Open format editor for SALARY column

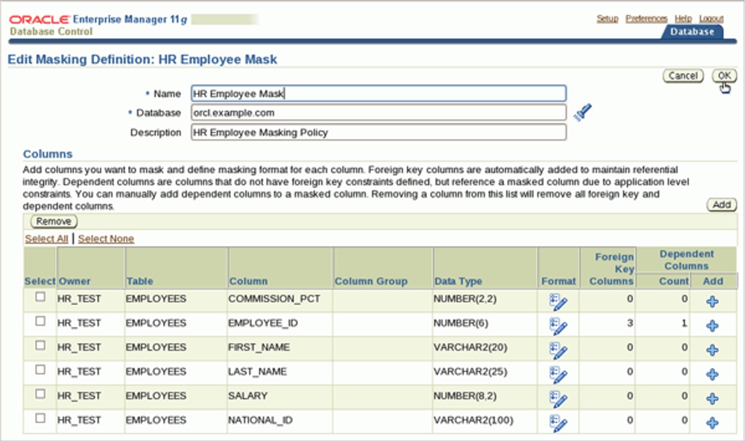click(x=558, y=399)
